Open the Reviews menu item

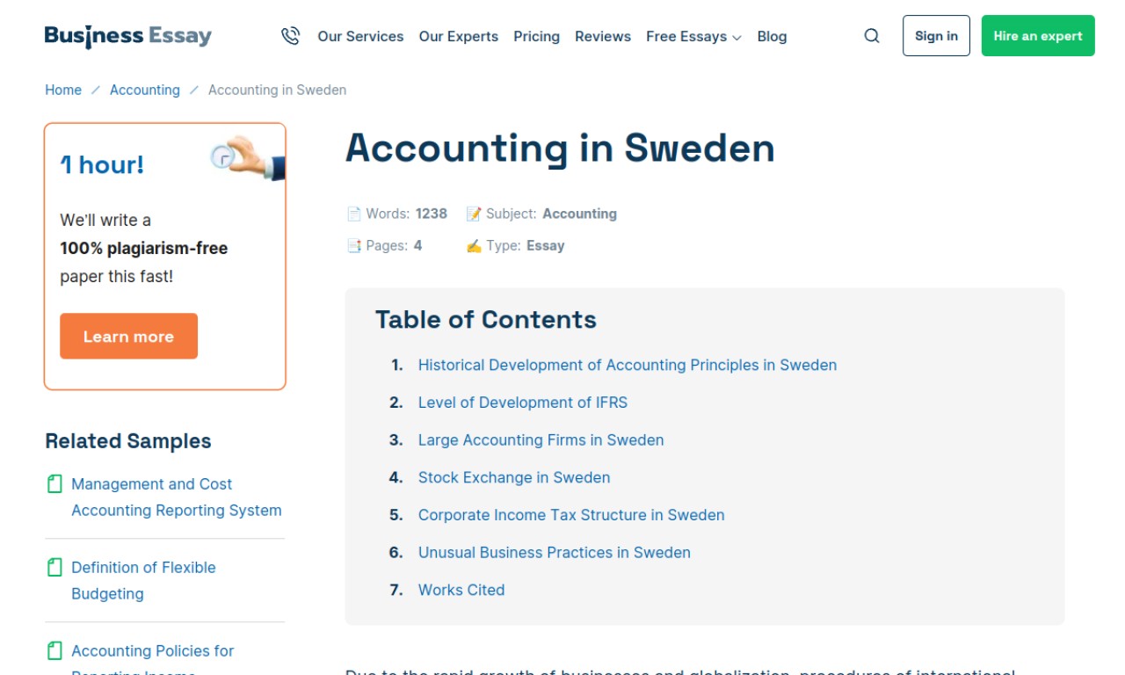pyautogui.click(x=603, y=36)
